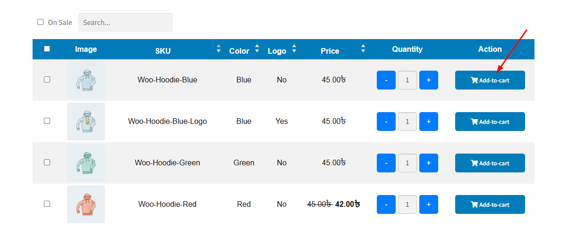This screenshot has height=236, width=577.
Task: Add Woo-Hoodie-Red to cart
Action: pos(490,204)
